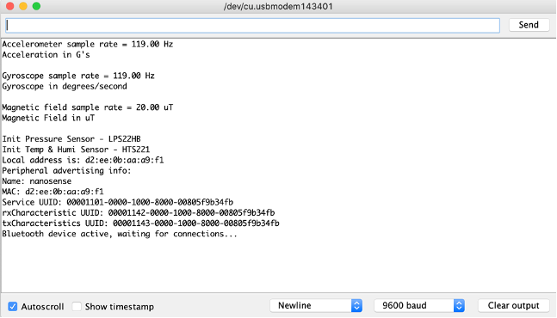Click the window title /dev/cu.usbmodem143401

click(278, 6)
